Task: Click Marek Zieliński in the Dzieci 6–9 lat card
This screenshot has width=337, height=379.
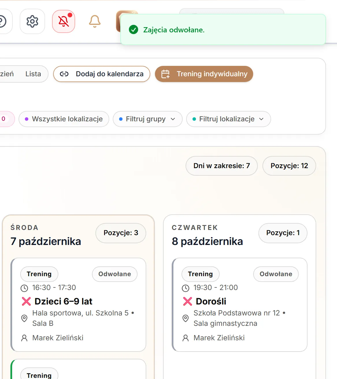Action: point(58,338)
